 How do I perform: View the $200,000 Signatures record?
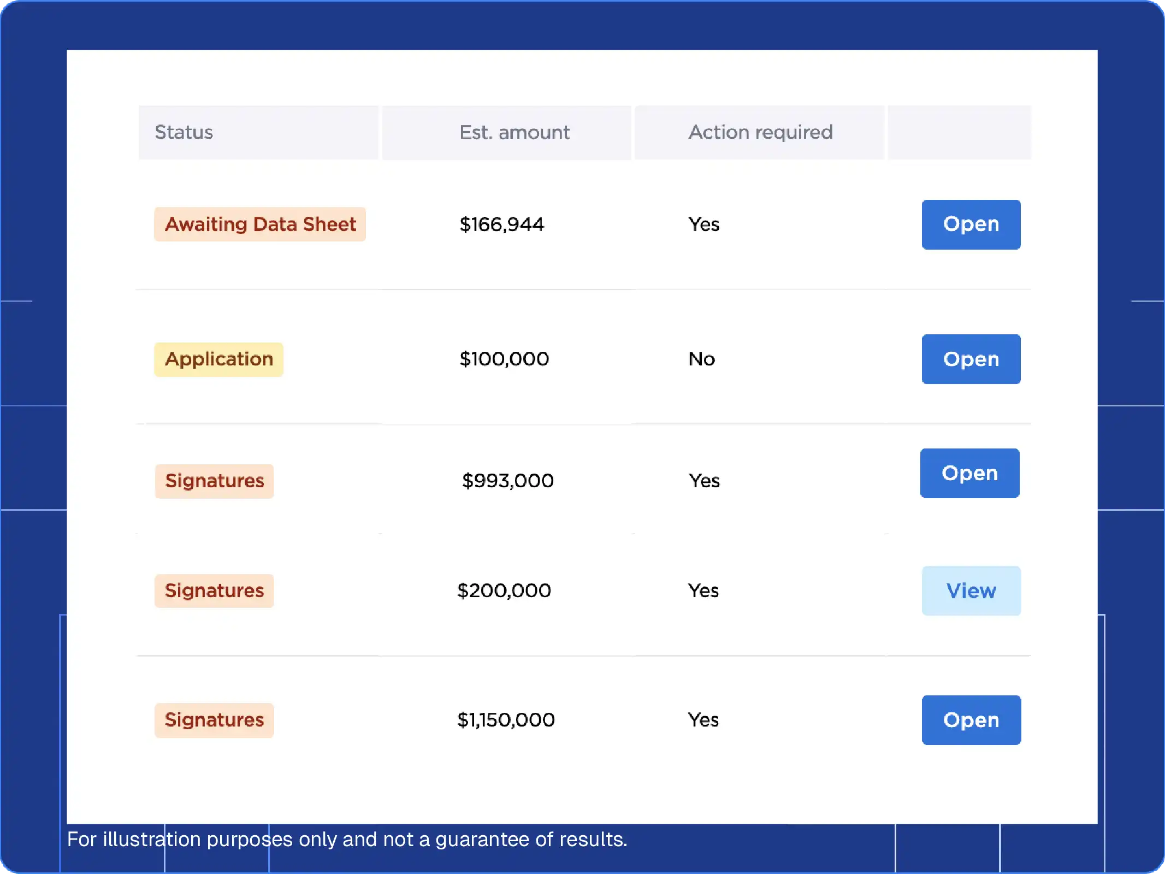(x=971, y=590)
